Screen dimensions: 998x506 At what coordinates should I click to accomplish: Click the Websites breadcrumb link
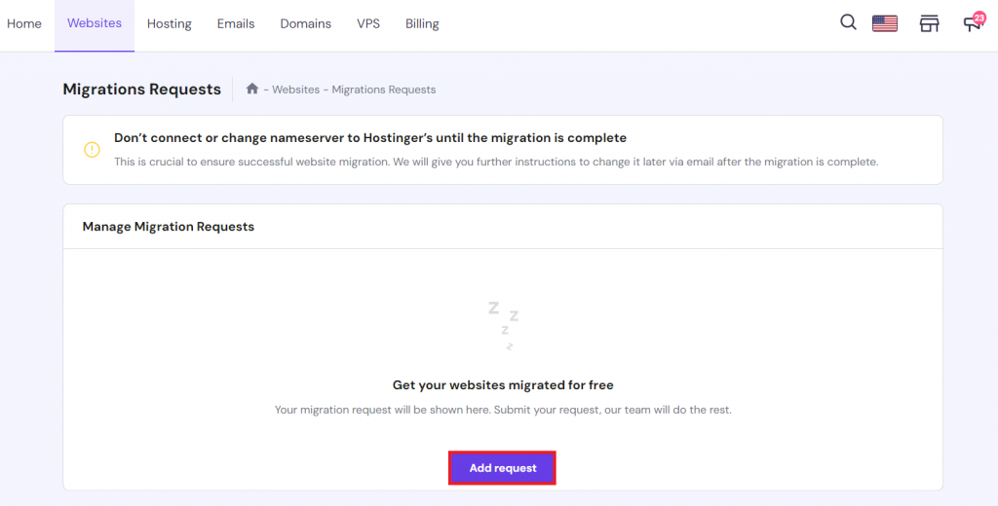point(295,90)
